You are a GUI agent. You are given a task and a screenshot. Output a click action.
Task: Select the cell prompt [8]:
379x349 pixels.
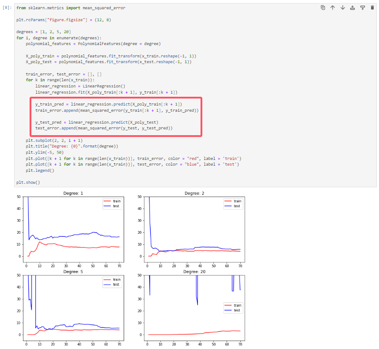[7, 8]
